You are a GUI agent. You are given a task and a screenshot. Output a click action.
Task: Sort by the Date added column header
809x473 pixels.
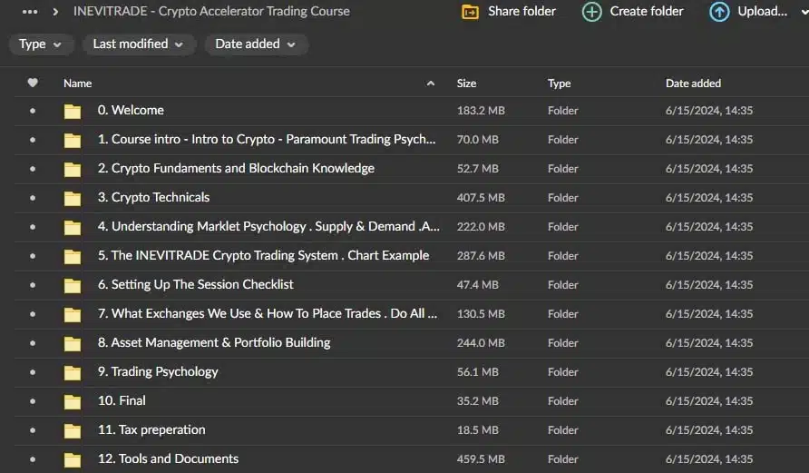pos(693,84)
